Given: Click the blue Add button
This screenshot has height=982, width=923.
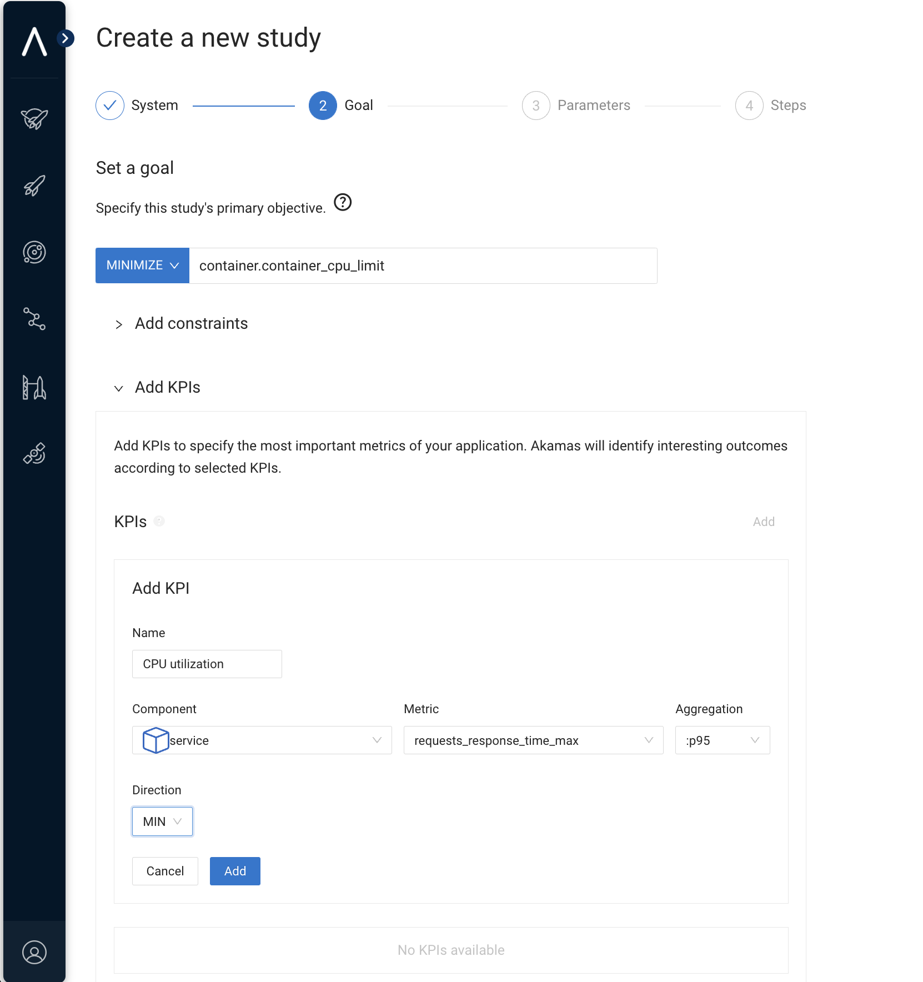Looking at the screenshot, I should tap(235, 871).
